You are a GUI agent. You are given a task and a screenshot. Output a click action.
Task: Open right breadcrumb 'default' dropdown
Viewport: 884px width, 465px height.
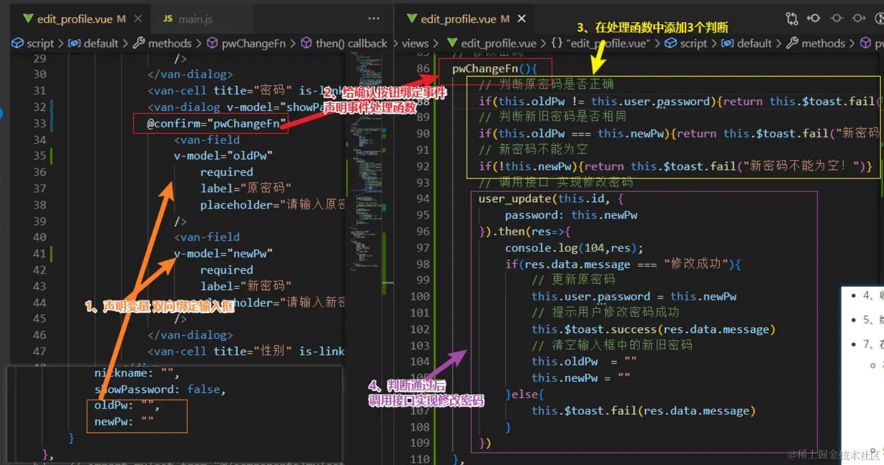pyautogui.click(x=747, y=43)
